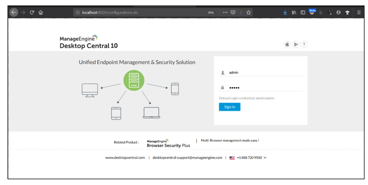Open the www.desktopcentral.com link
Viewport: 368px width, 185px height.
click(125, 158)
